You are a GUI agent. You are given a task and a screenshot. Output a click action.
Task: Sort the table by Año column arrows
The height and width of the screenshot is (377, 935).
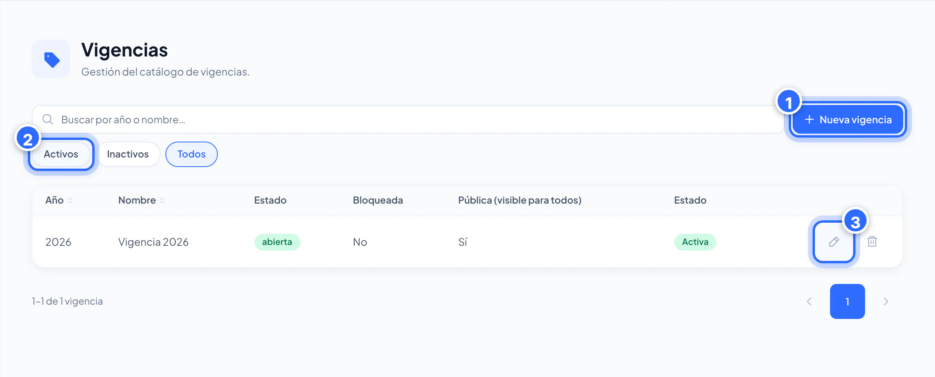pos(70,200)
